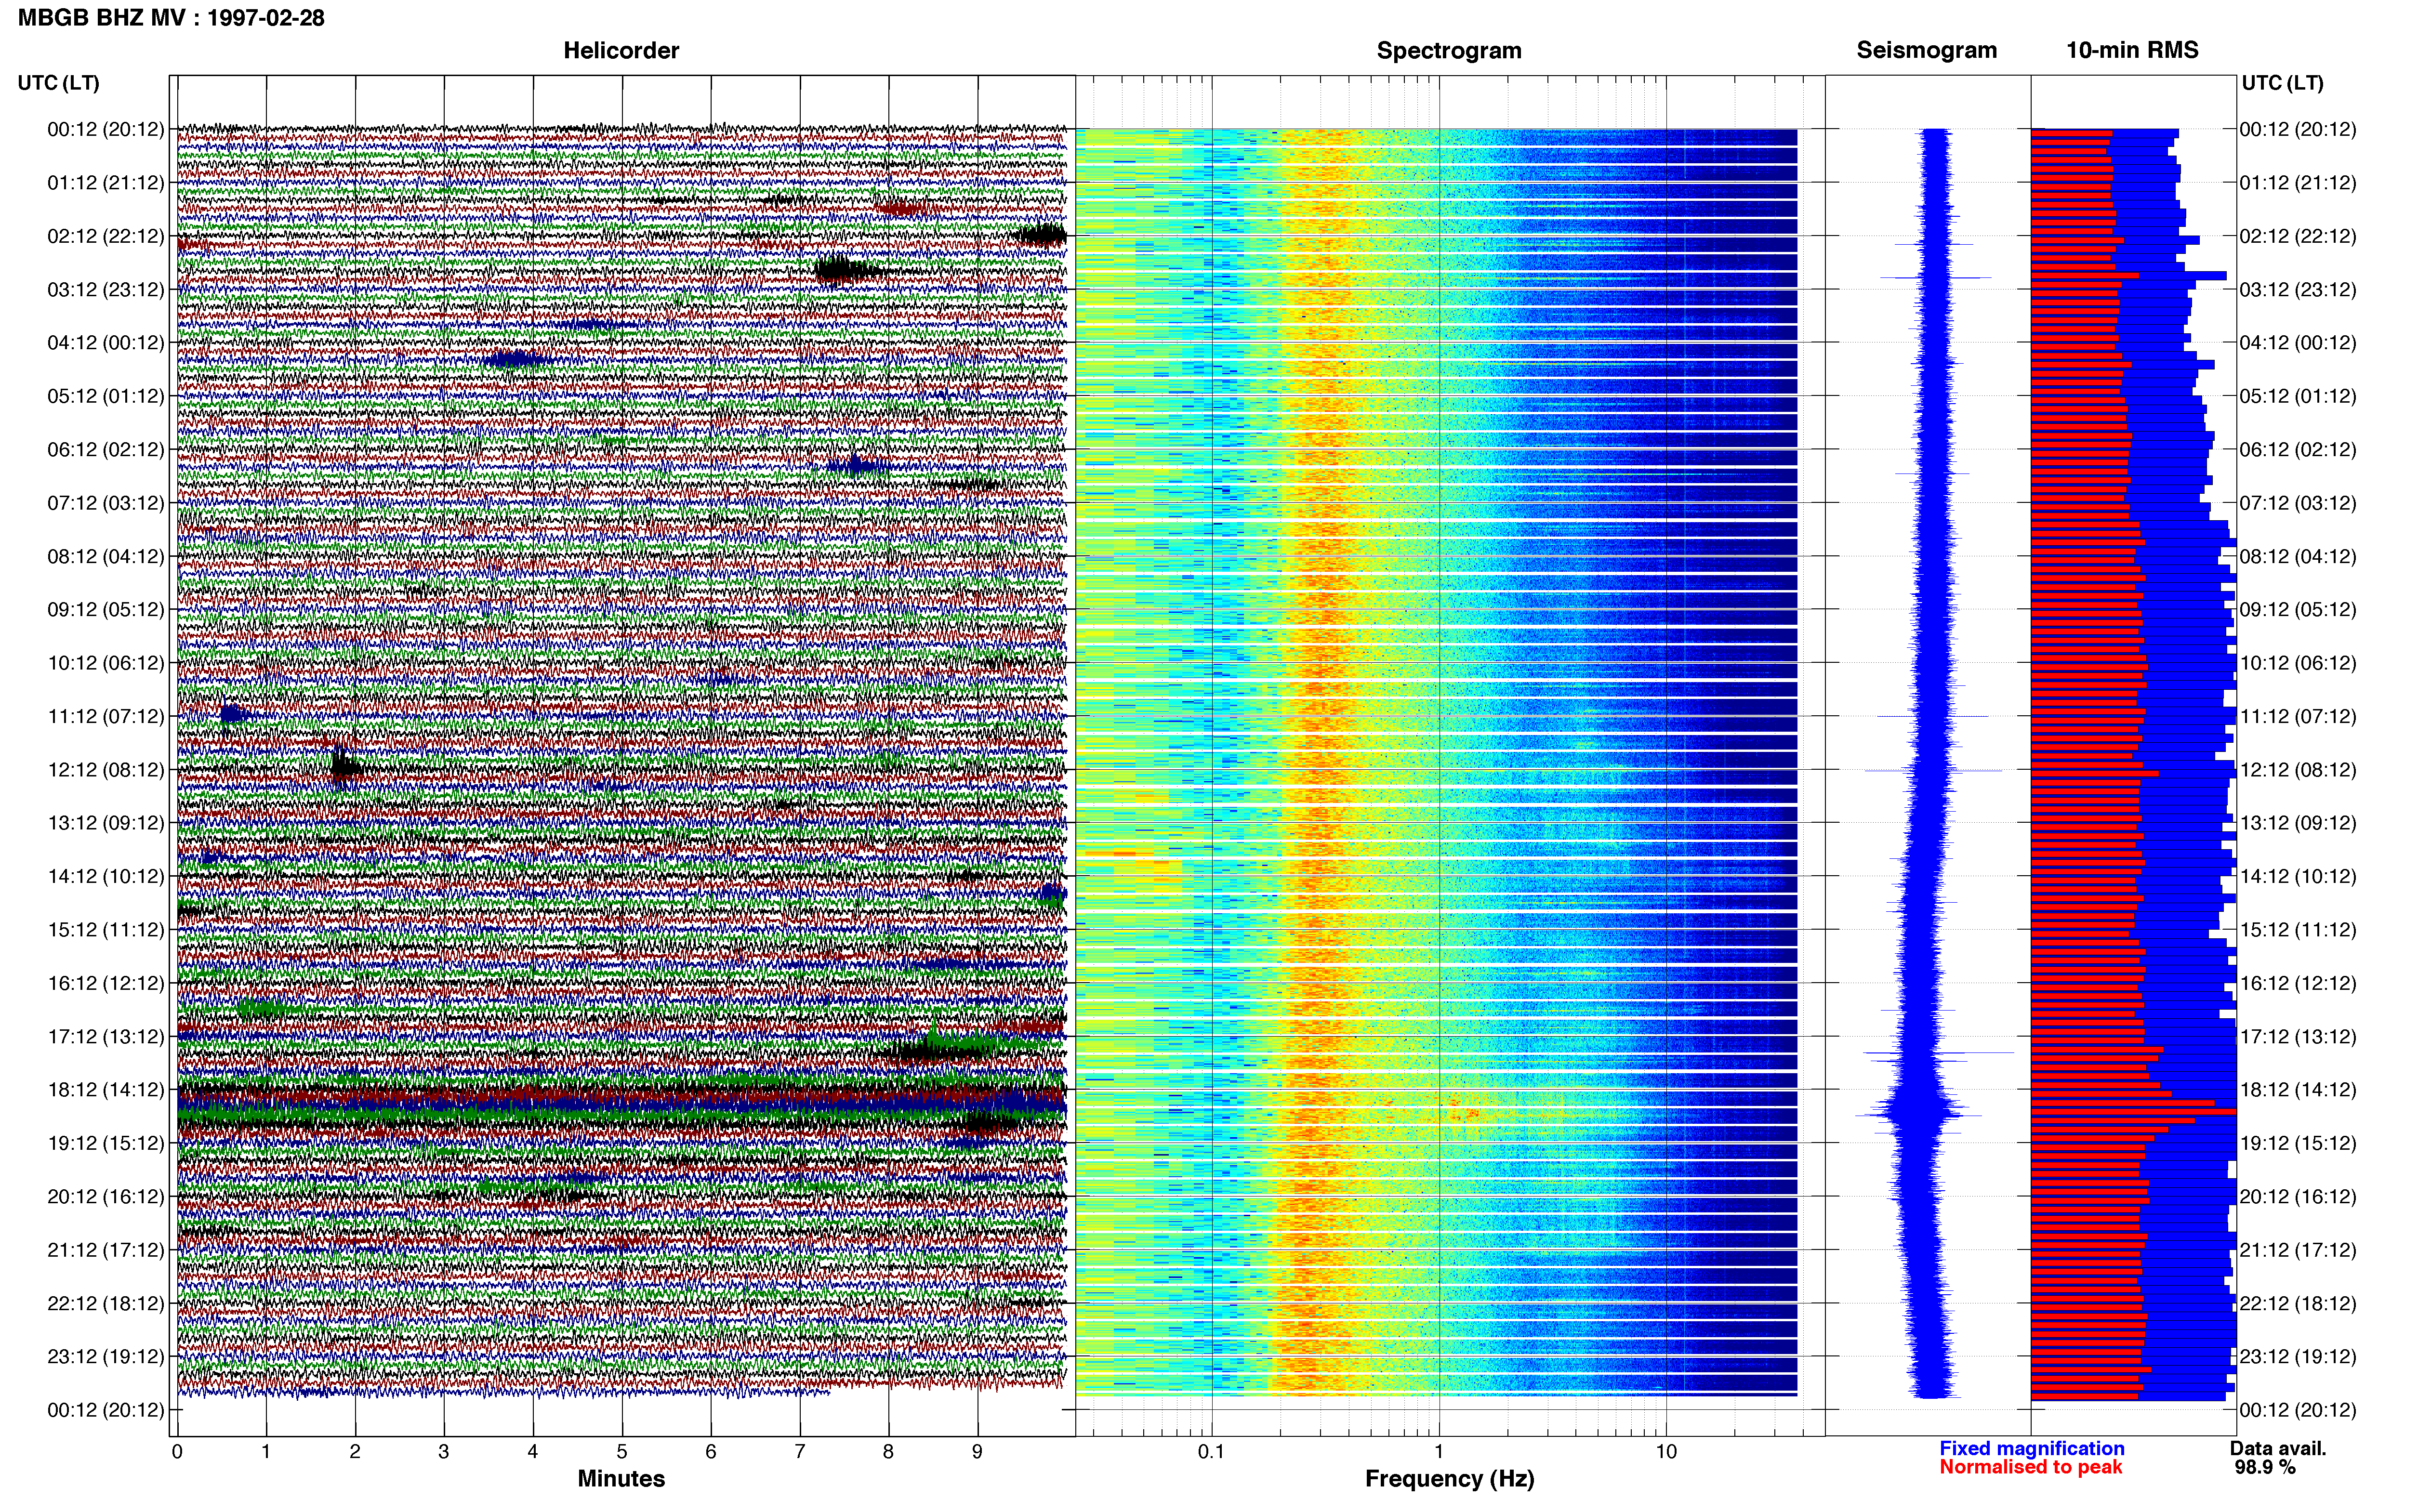Click the left time label '17:12 (13:12)'

[x=106, y=1037]
